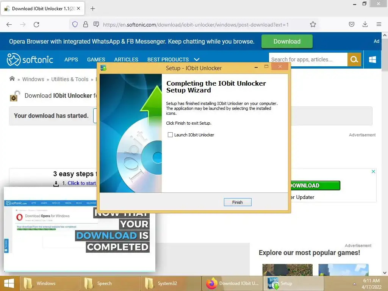The width and height of the screenshot is (388, 291).
Task: Open the Windows Start button
Action: pyautogui.click(x=9, y=283)
